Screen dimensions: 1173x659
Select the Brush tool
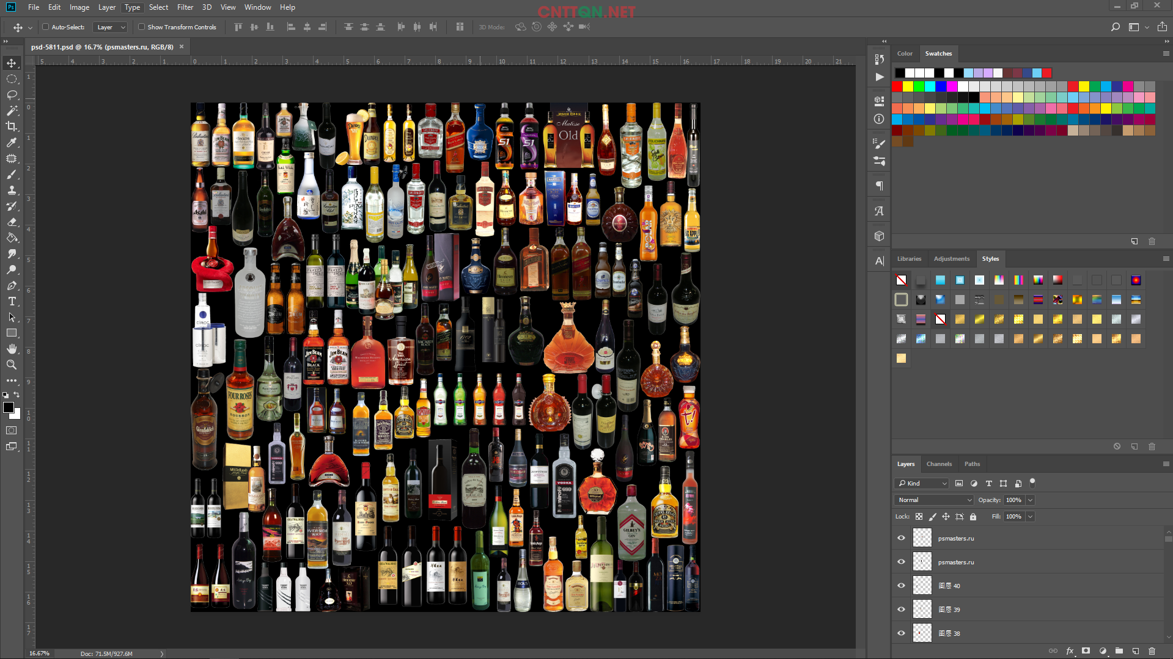[12, 174]
